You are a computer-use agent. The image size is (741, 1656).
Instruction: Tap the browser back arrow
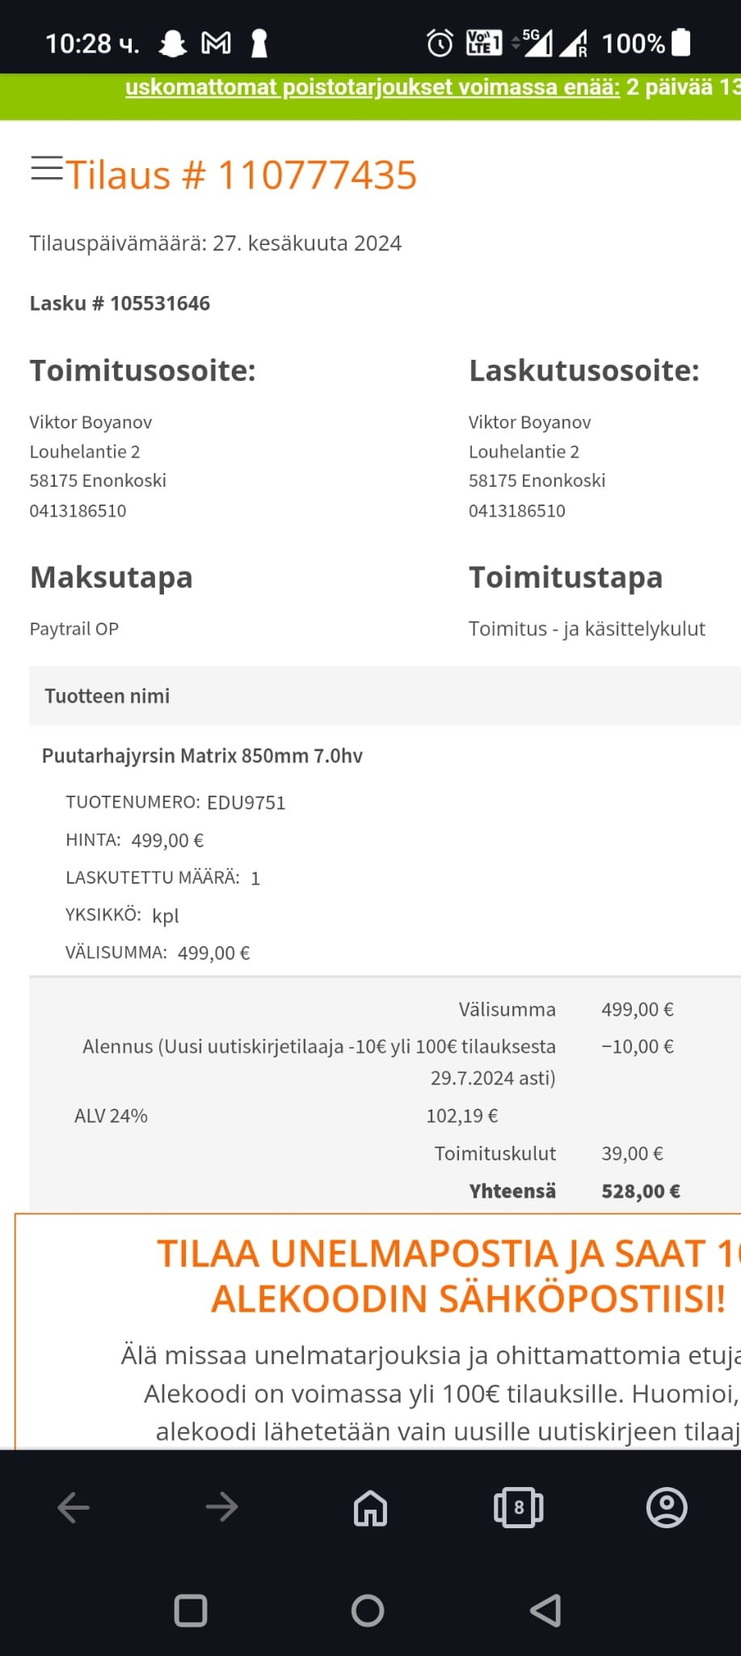74,1507
